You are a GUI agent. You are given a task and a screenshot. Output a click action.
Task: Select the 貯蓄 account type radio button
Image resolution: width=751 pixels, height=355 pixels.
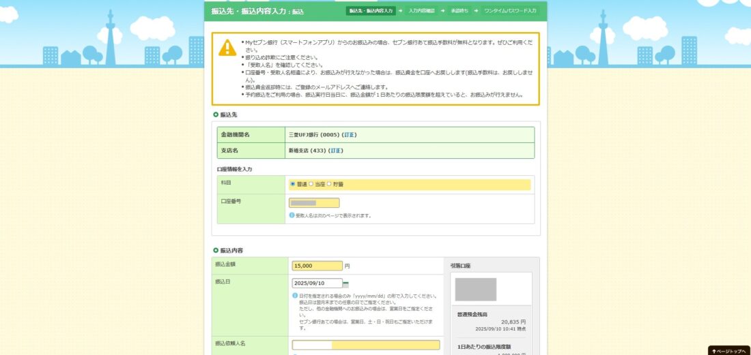pyautogui.click(x=329, y=184)
